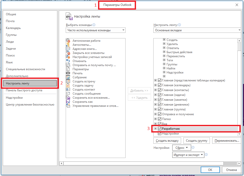The width and height of the screenshot is (244, 176).
Task: Click the Отменить undo arrow icon
Action: tap(68, 61)
